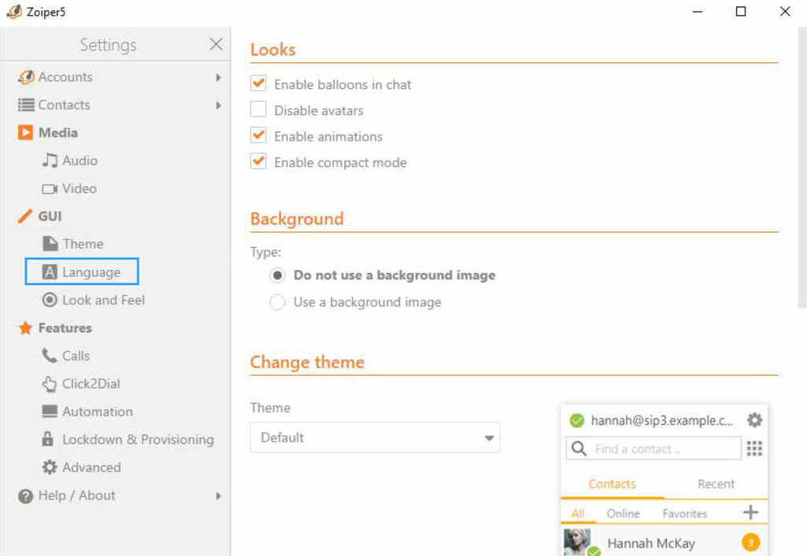Click the dialpad grid icon in preview
Viewport: 807px width, 556px height.
click(x=754, y=449)
